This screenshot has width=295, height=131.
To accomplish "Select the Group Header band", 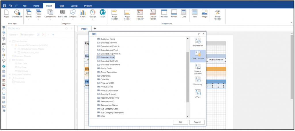I will (x=140, y=15).
